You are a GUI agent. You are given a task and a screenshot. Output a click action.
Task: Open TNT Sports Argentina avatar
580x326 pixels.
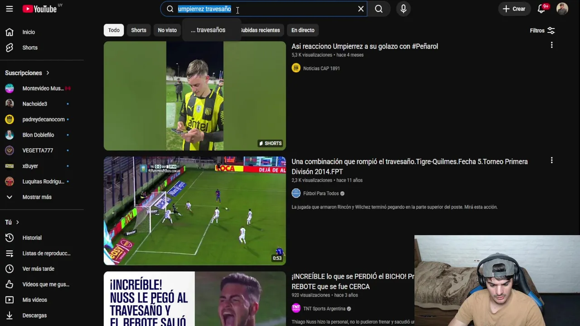point(296,308)
